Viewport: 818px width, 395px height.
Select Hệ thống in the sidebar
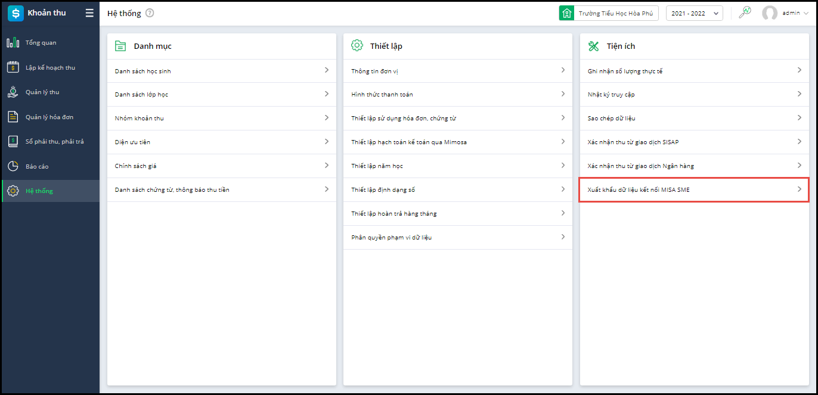[x=39, y=191]
